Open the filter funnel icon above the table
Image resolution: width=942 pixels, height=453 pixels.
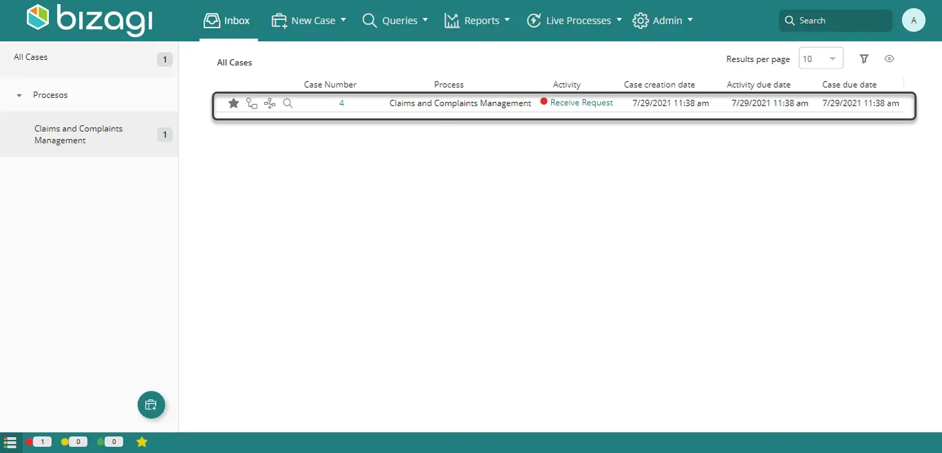864,59
